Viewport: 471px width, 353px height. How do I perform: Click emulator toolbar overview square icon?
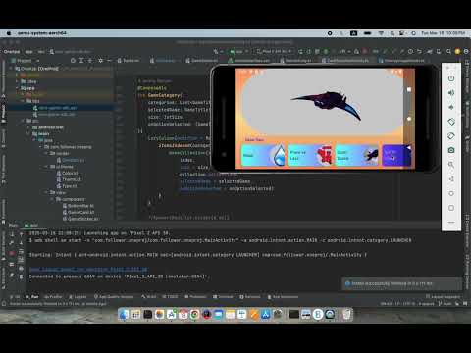click(451, 208)
